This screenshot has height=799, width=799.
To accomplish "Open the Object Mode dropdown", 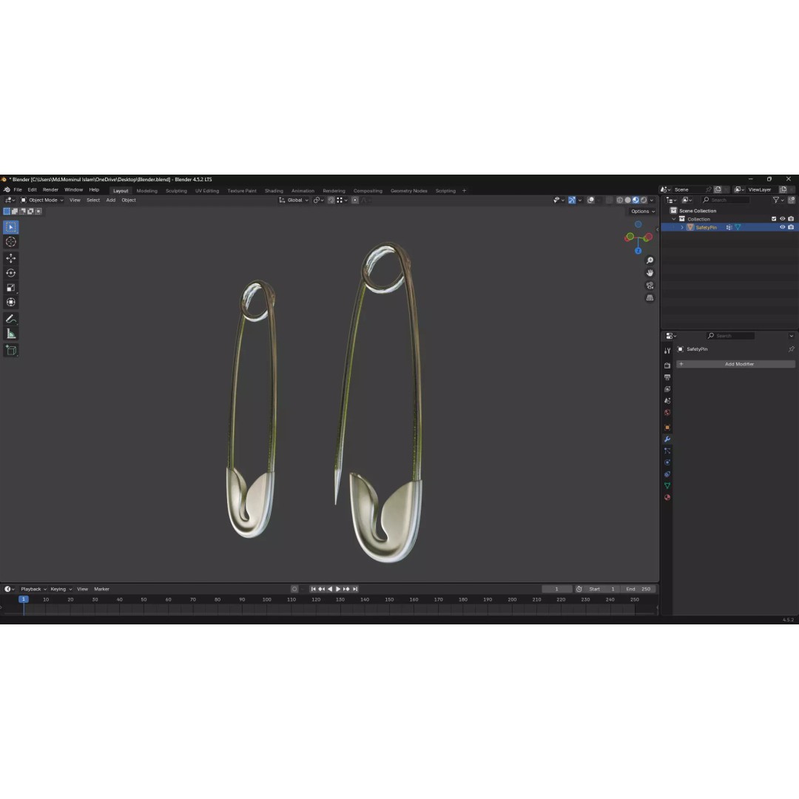I will (x=41, y=200).
